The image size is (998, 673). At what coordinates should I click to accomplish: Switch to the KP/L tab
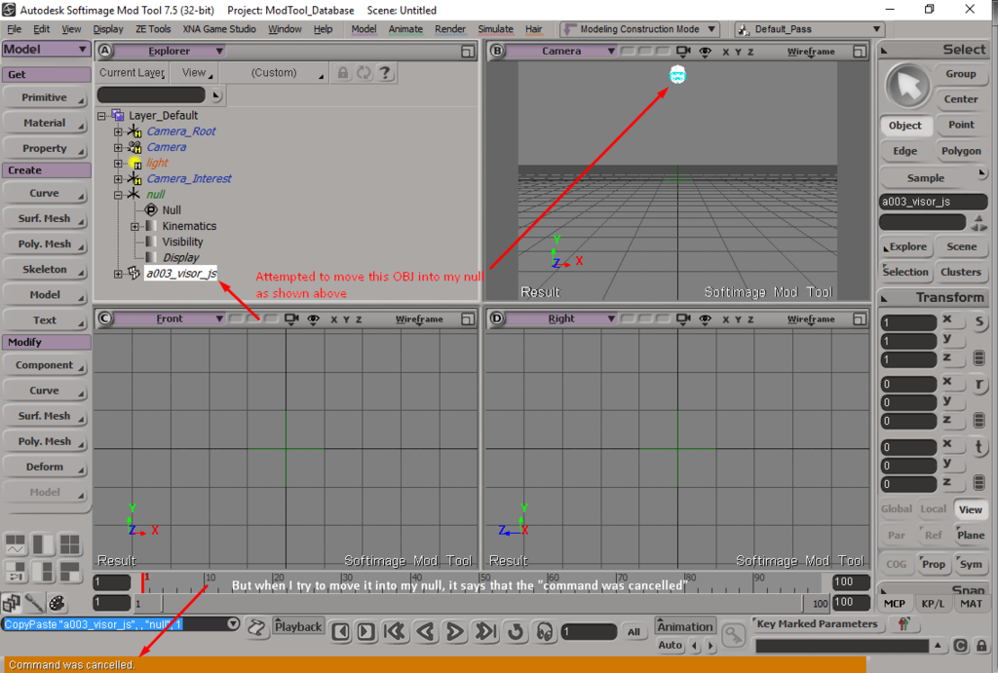pyautogui.click(x=933, y=604)
